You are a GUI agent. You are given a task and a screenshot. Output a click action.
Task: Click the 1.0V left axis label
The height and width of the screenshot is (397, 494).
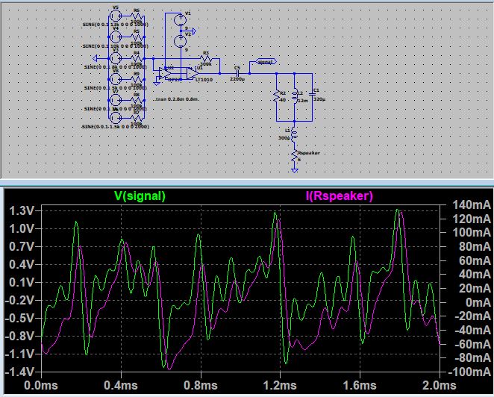point(21,229)
